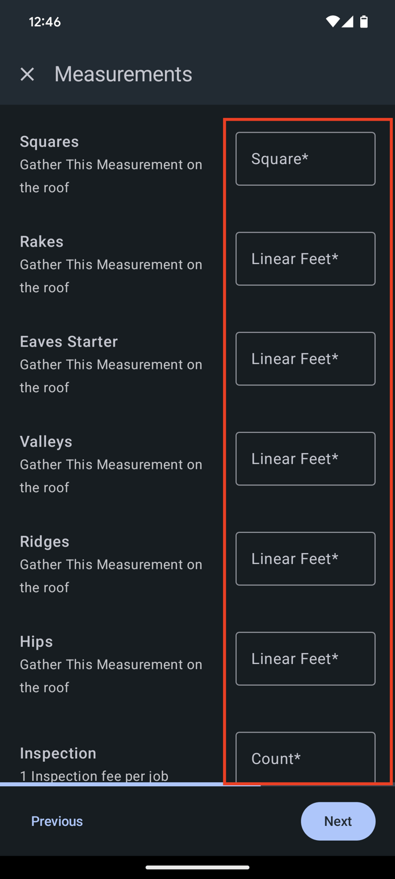Select the Eaves Starter Linear Feet field

pos(305,359)
